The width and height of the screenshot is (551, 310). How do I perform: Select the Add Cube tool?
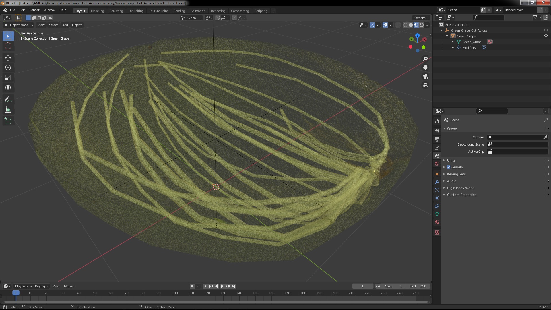(8, 121)
